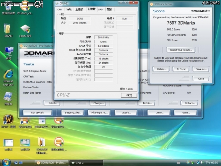Open the 3DMark05_ file icon
This screenshot has height=166, width=221.
pos(59,144)
